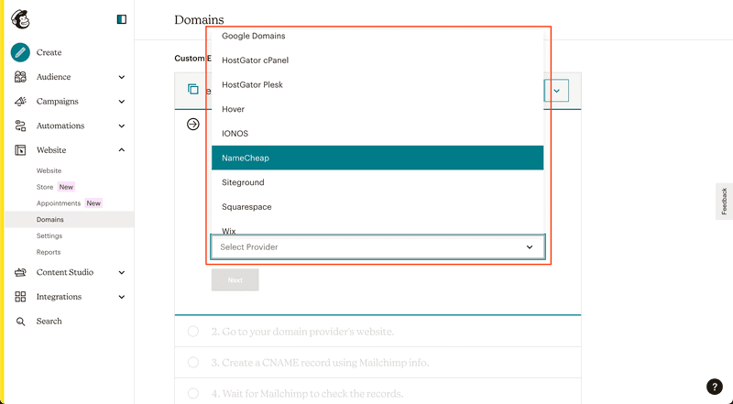
Task: Click the Create pencil icon
Action: coord(20,52)
